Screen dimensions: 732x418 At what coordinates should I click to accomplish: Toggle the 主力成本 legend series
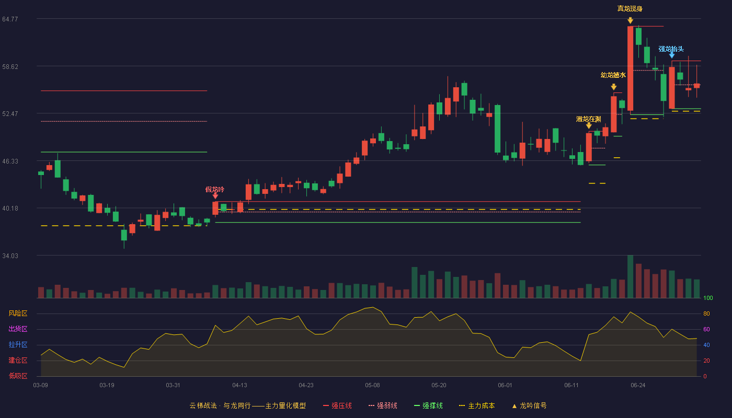point(477,405)
